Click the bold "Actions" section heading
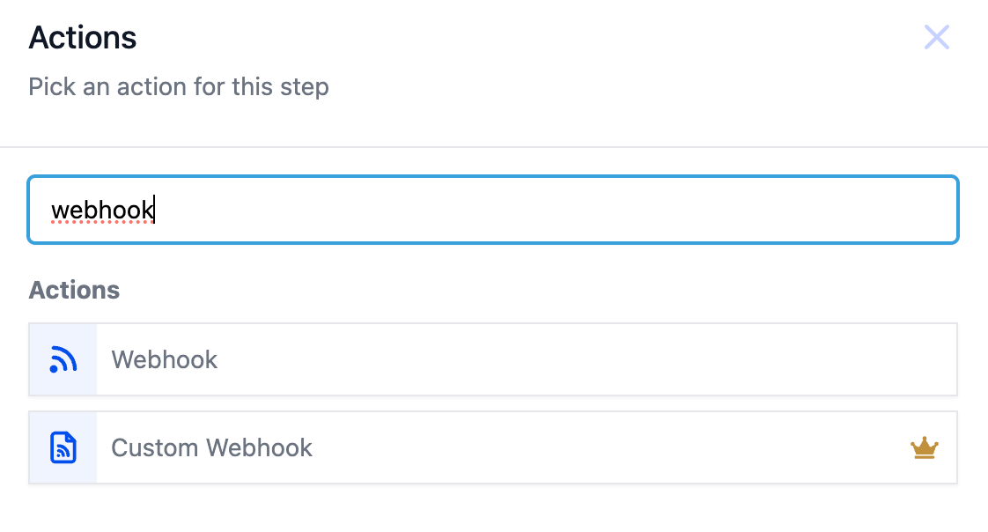The height and width of the screenshot is (532, 988). coord(74,290)
